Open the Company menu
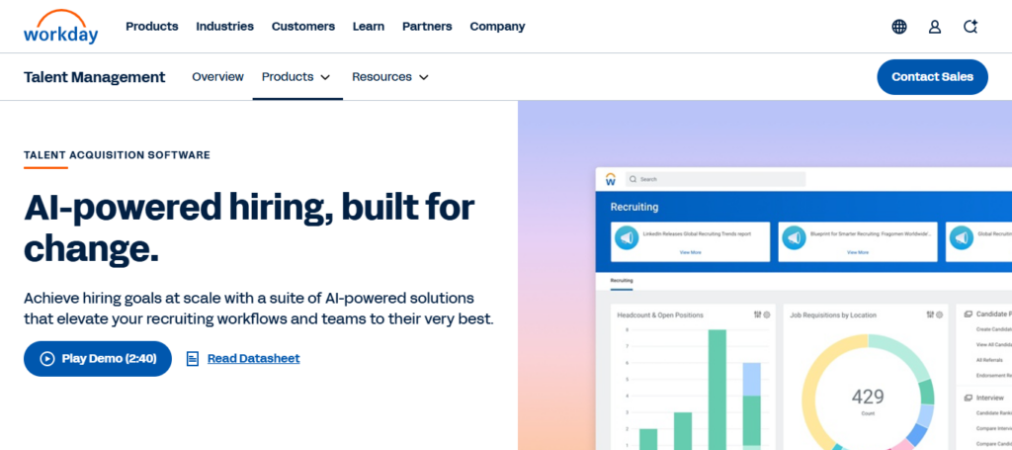 [498, 27]
